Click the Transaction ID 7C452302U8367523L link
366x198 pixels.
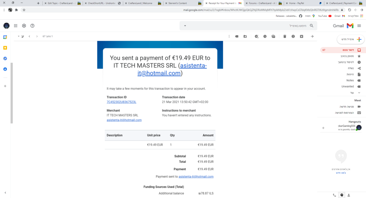click(x=122, y=102)
